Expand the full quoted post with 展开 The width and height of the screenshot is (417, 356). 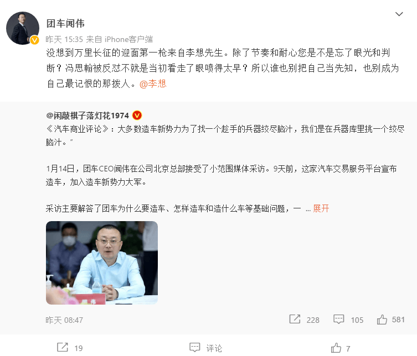(x=321, y=208)
